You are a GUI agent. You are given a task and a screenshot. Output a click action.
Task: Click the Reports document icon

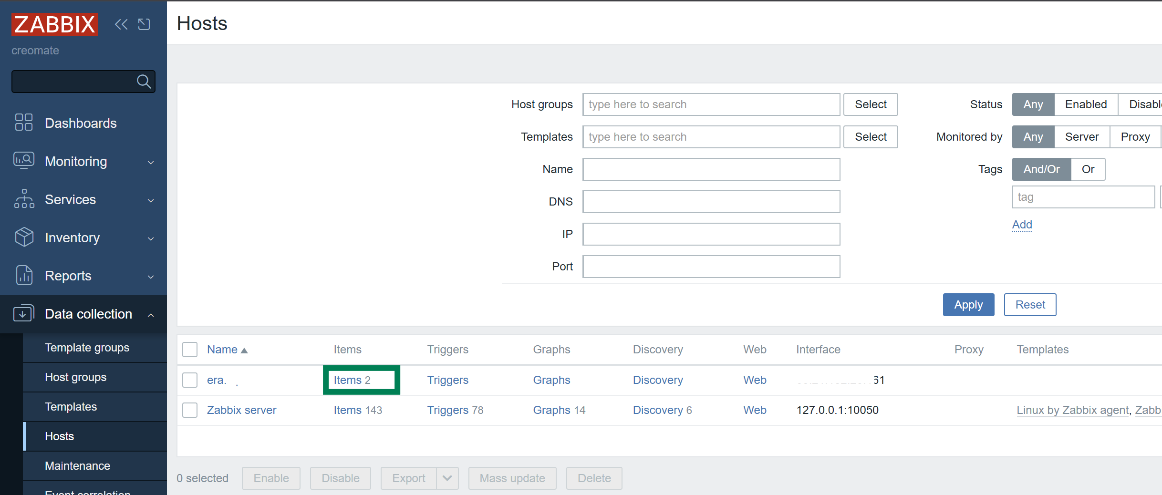24,275
